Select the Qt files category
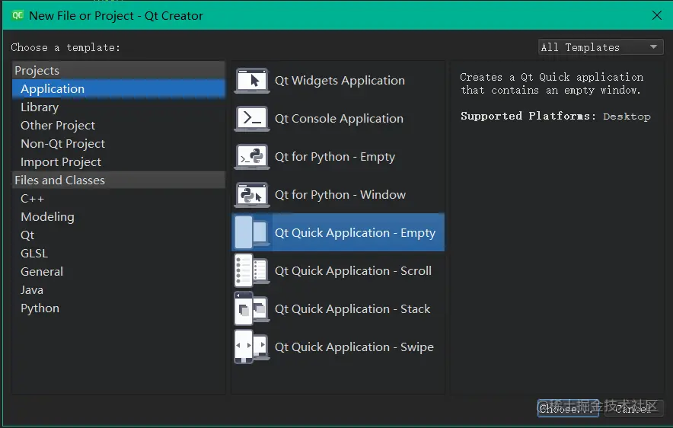This screenshot has width=673, height=428. (119, 235)
